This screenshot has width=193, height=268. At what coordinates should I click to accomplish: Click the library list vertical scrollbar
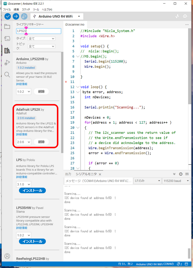pos(62,102)
